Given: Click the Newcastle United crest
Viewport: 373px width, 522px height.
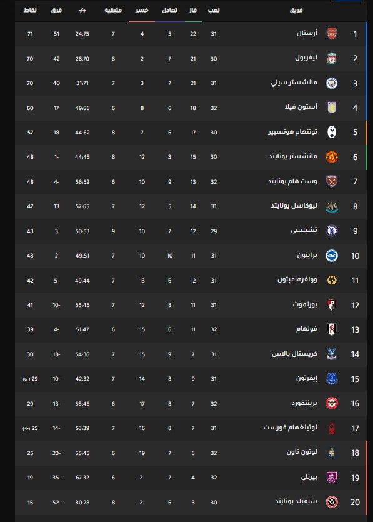Looking at the screenshot, I should pyautogui.click(x=331, y=206).
